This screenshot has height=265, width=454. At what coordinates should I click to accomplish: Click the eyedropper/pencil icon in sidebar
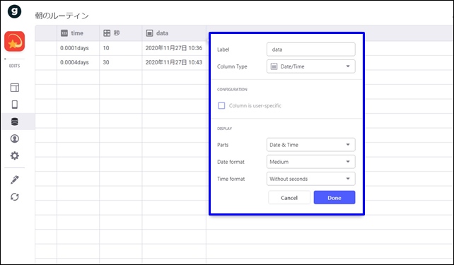point(14,179)
